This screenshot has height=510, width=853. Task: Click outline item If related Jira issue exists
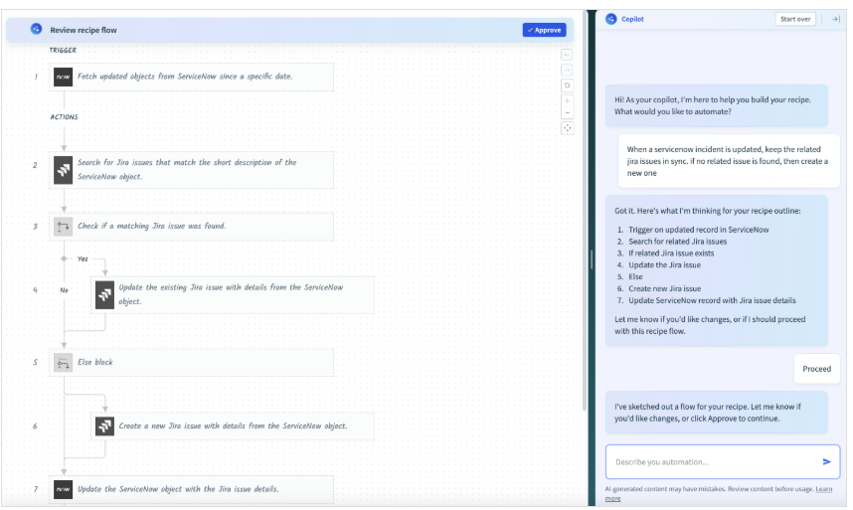(x=671, y=254)
